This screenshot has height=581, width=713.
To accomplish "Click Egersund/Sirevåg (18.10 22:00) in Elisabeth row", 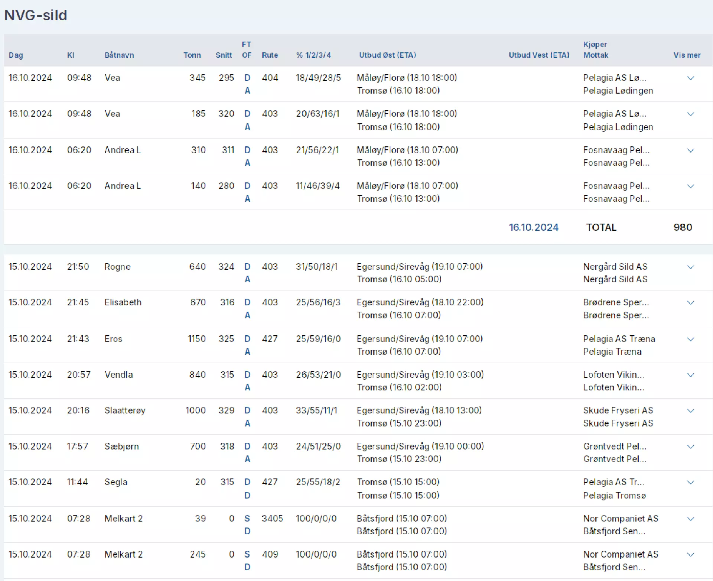I will pos(420,302).
